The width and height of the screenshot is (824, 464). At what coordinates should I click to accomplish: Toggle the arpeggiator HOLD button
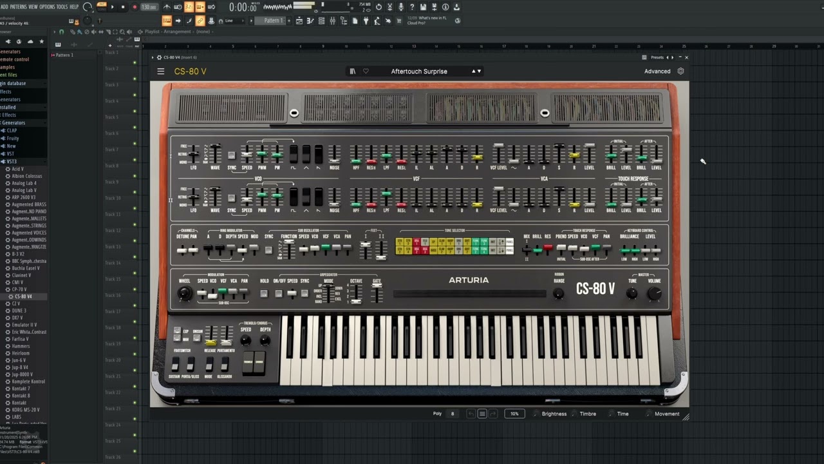point(264,293)
